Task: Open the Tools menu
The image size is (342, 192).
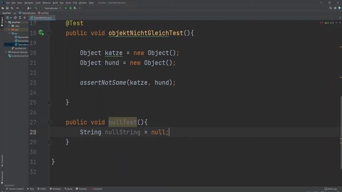Action: pyautogui.click(x=68, y=3)
